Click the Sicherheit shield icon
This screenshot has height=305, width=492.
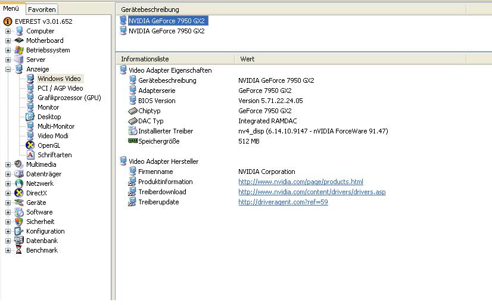pyautogui.click(x=19, y=222)
